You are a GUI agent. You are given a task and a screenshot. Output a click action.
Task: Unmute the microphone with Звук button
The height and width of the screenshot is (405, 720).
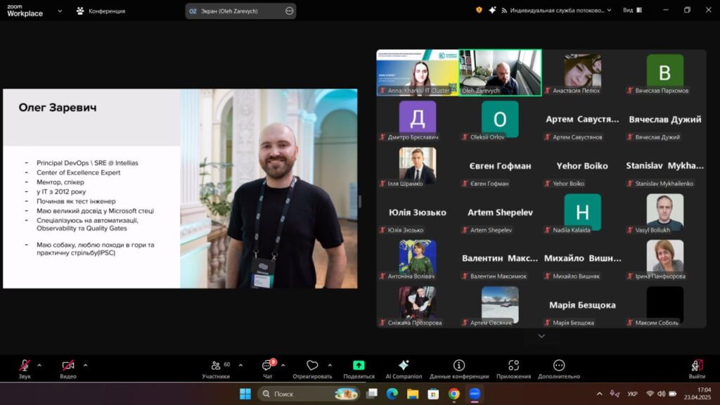(25, 366)
